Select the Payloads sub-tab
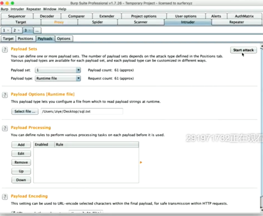 tap(45, 39)
